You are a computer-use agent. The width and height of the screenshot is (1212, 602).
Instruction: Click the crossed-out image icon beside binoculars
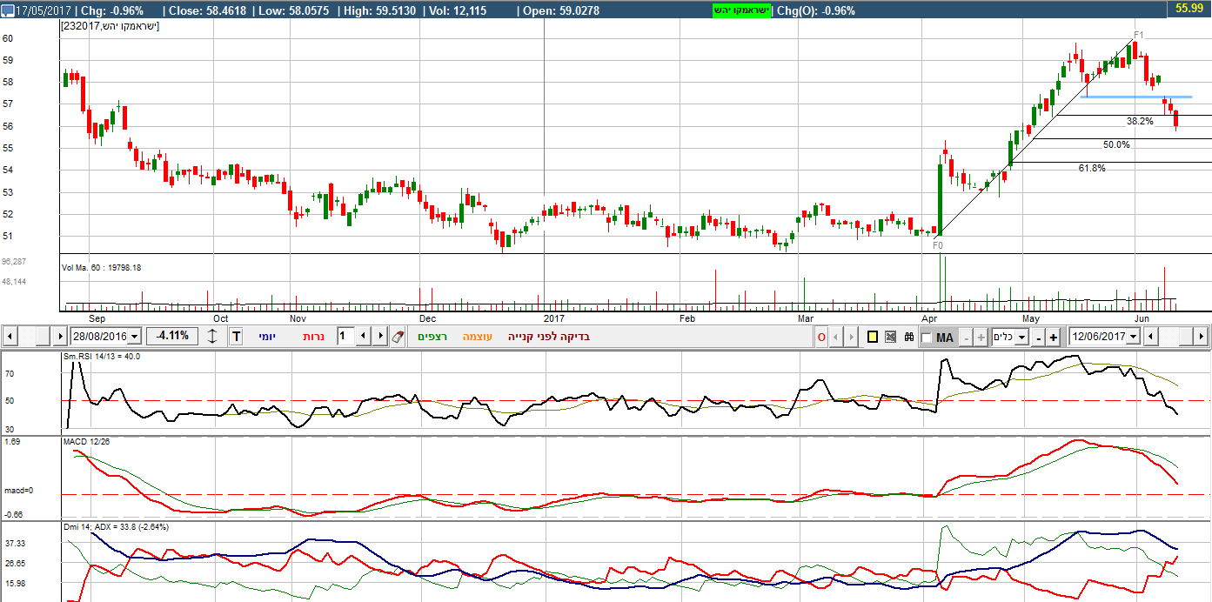tap(890, 337)
